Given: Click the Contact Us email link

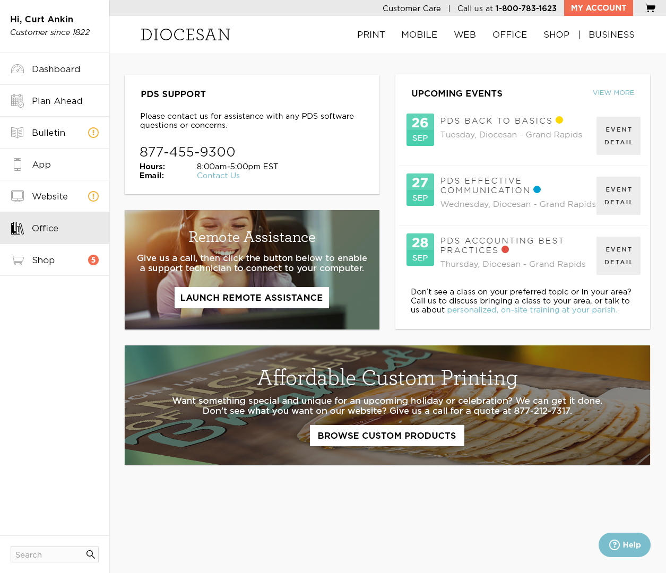Looking at the screenshot, I should click(218, 176).
